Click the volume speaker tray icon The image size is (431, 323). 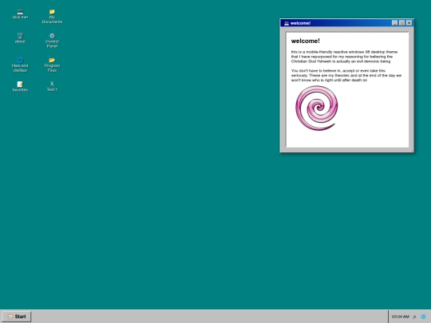click(414, 317)
